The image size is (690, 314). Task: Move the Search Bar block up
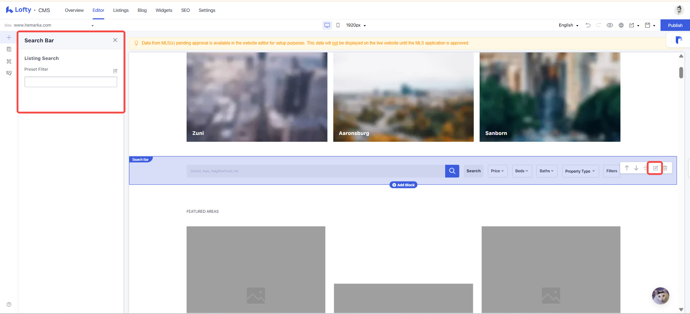(x=627, y=168)
